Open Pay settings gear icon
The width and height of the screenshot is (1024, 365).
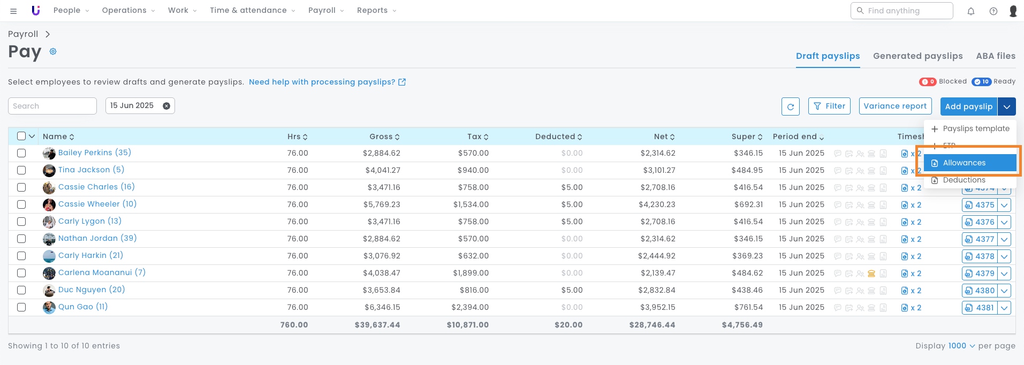coord(53,51)
